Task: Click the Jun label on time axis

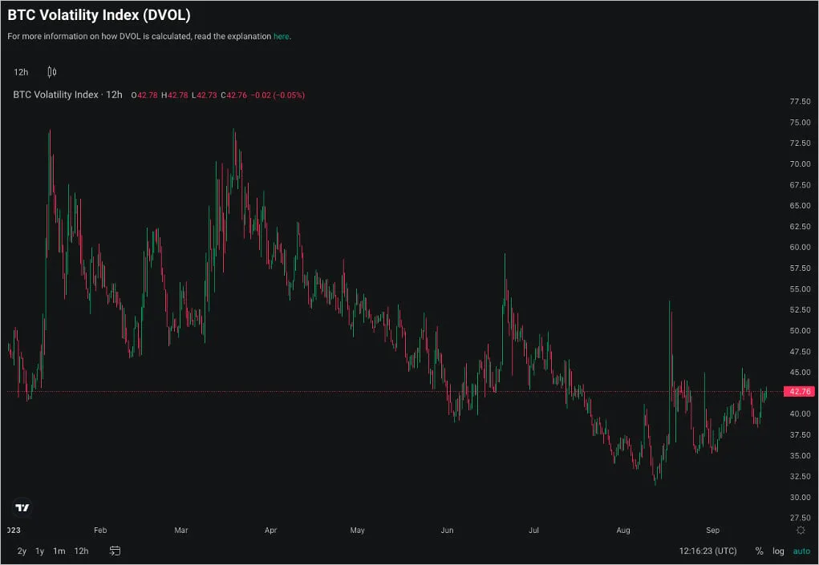Action: [x=447, y=530]
